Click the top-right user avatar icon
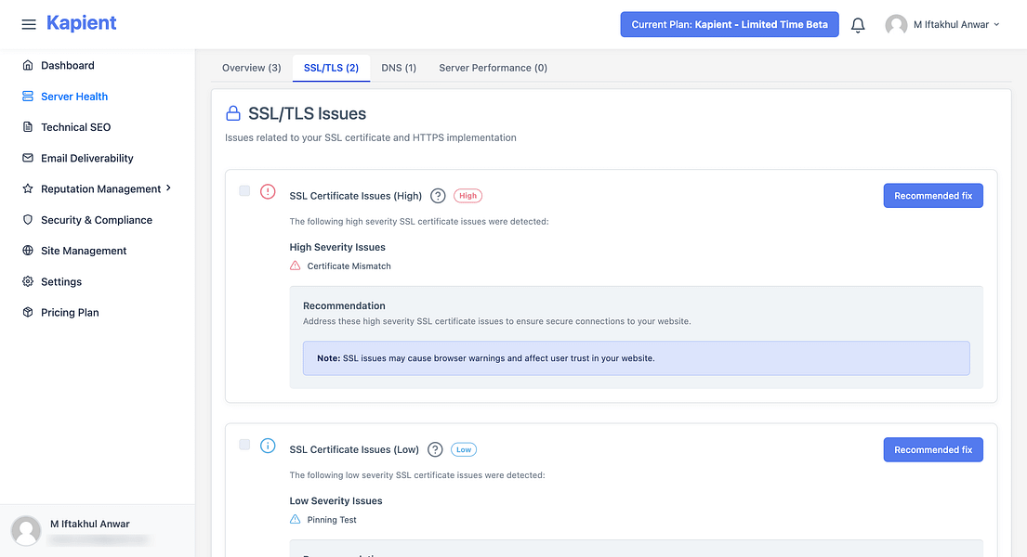The width and height of the screenshot is (1027, 557). [896, 25]
